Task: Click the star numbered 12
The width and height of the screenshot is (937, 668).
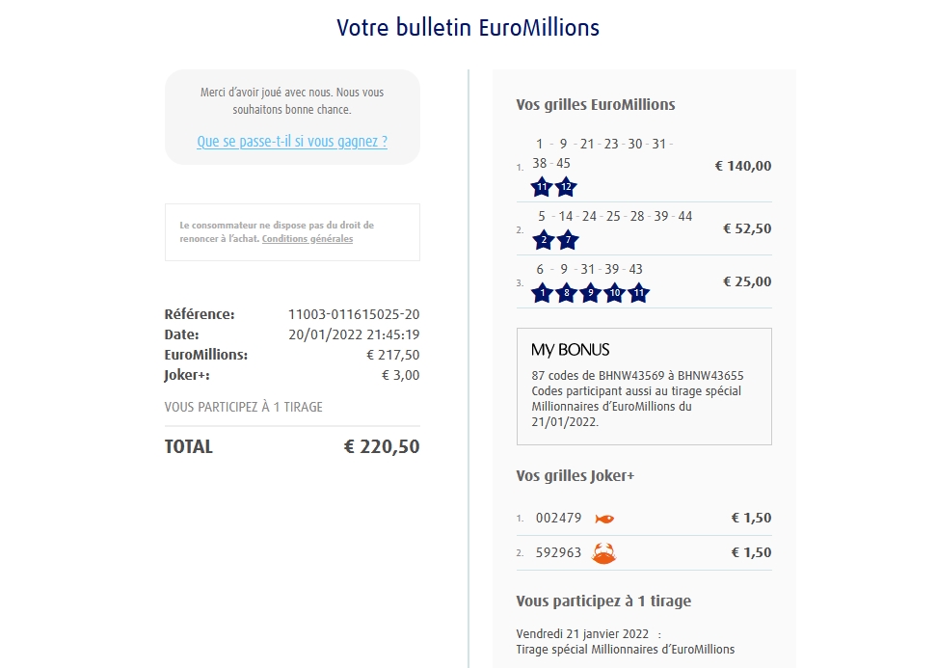Action: point(566,187)
